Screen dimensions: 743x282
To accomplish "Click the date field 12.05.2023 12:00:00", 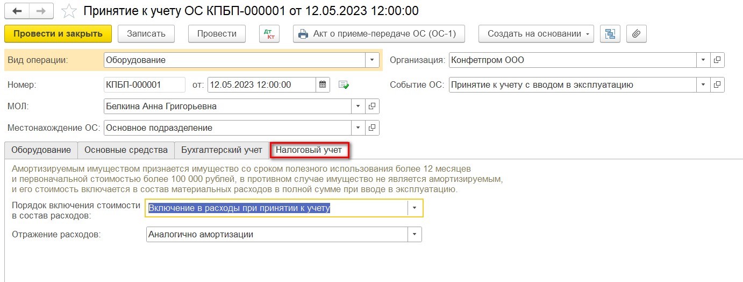I will [261, 84].
